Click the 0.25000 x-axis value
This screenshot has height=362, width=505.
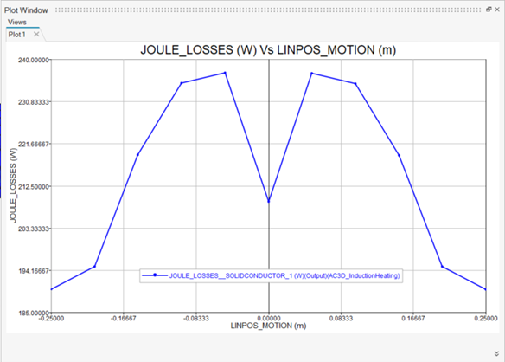[486, 319]
